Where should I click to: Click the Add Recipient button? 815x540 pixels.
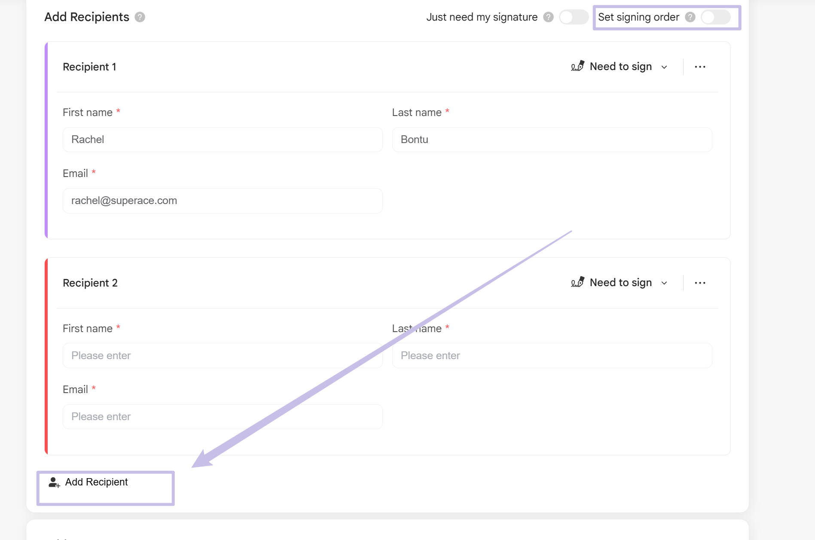point(96,482)
